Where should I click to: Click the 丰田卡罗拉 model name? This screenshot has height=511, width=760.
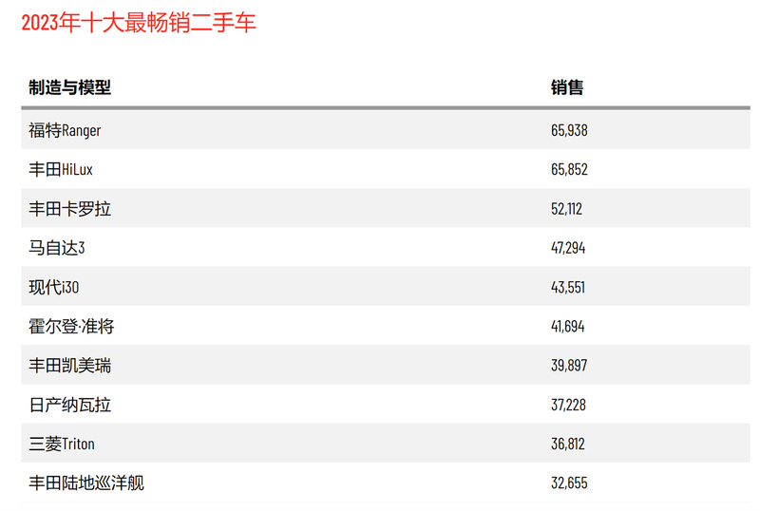click(69, 208)
